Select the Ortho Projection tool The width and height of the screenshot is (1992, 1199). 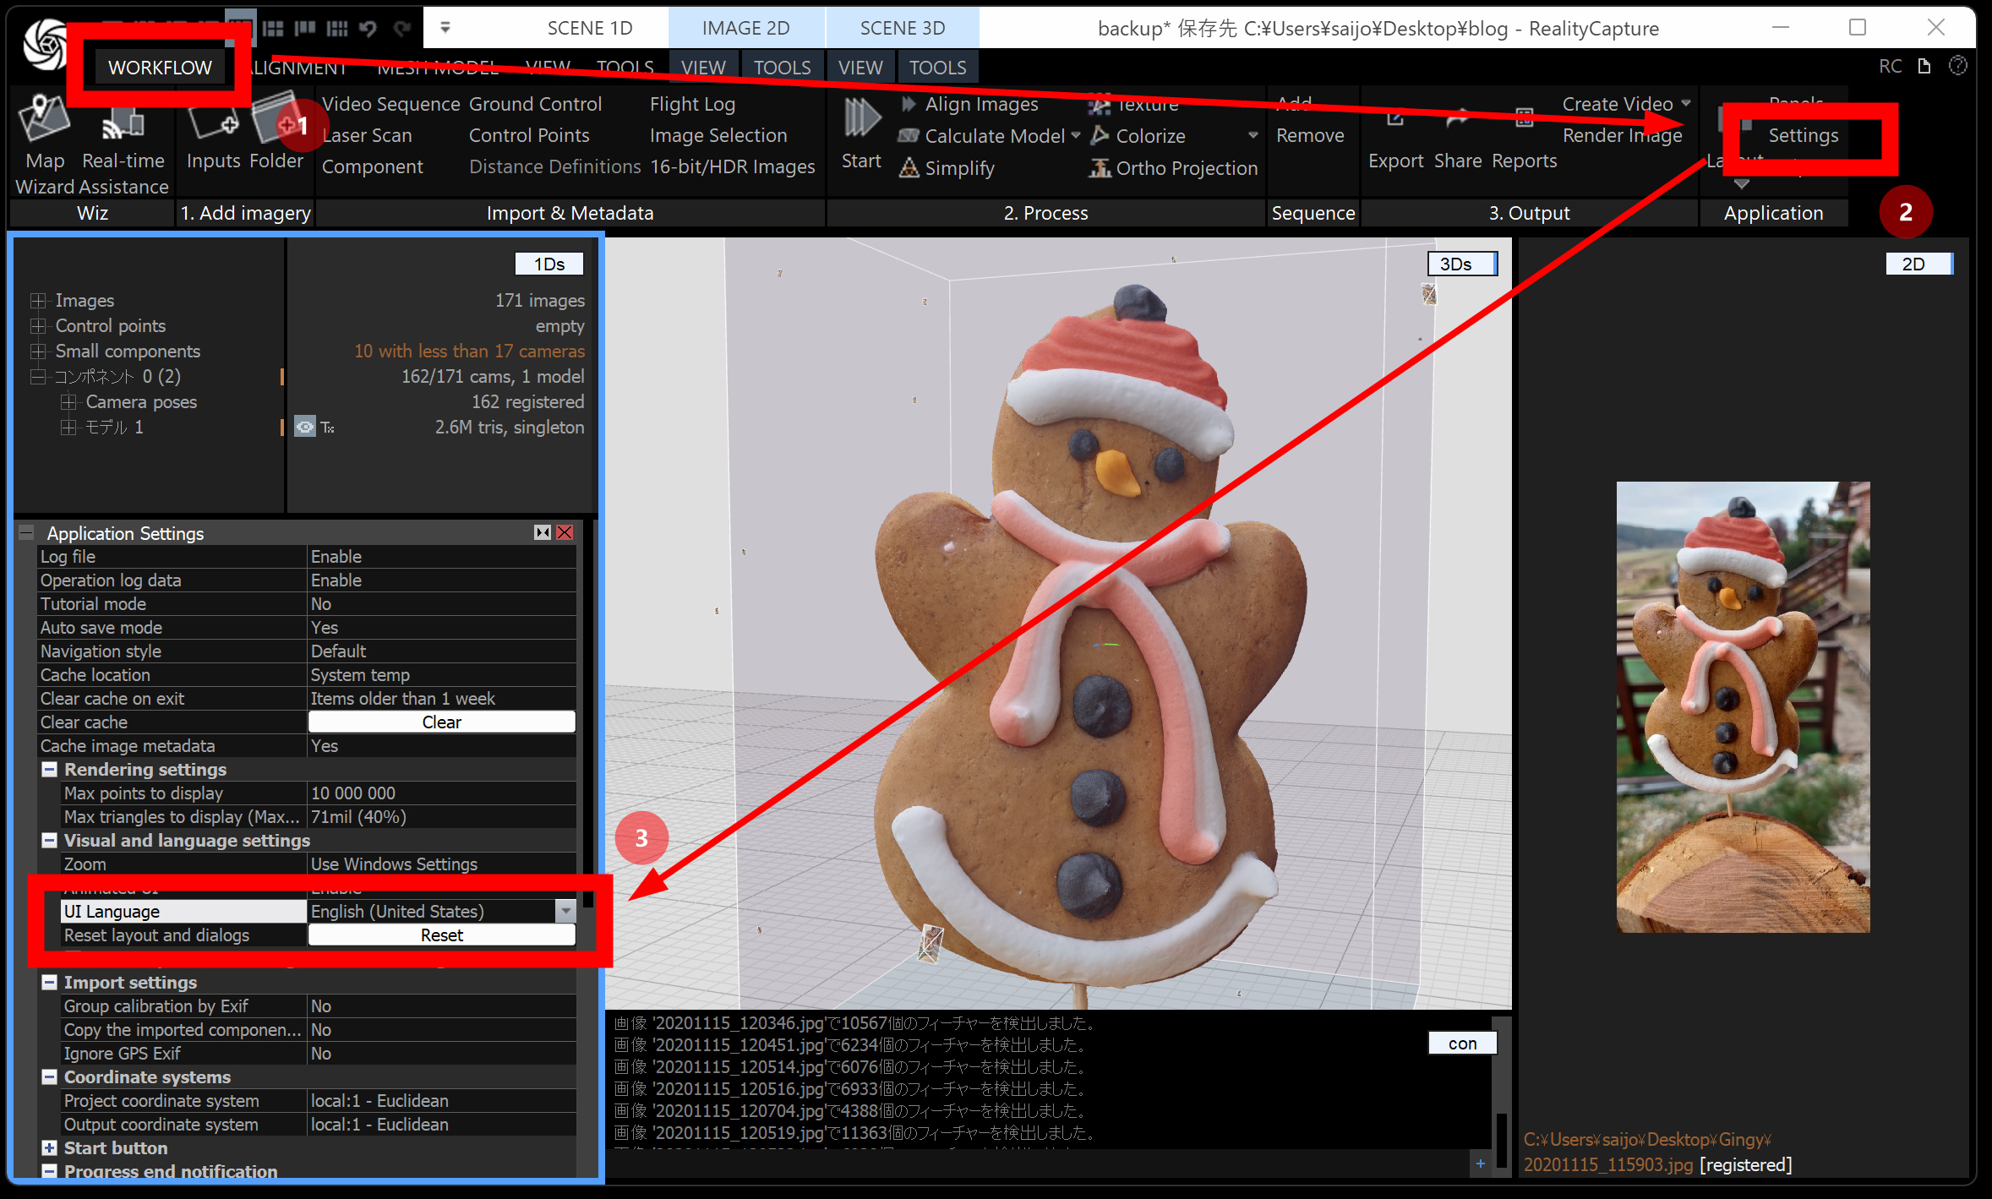[1100, 168]
